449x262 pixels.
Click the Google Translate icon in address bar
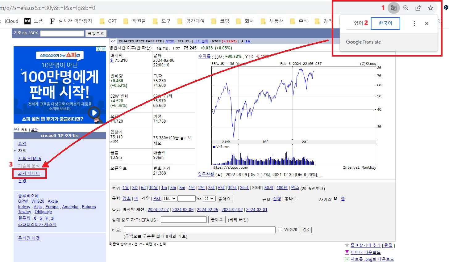tap(393, 8)
